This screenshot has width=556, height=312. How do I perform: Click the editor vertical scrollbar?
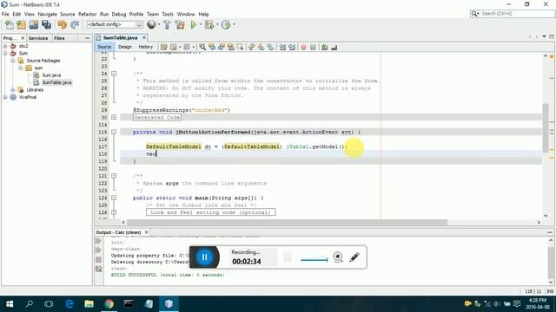pyautogui.click(x=546, y=127)
